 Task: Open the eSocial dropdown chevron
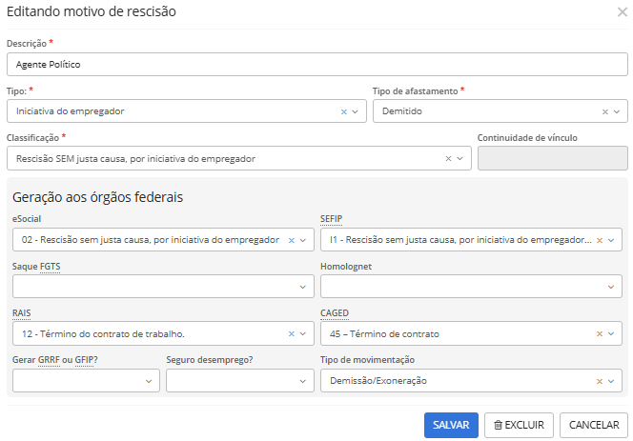tap(303, 240)
